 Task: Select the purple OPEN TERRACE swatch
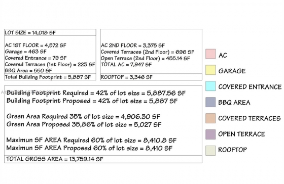(x=210, y=134)
